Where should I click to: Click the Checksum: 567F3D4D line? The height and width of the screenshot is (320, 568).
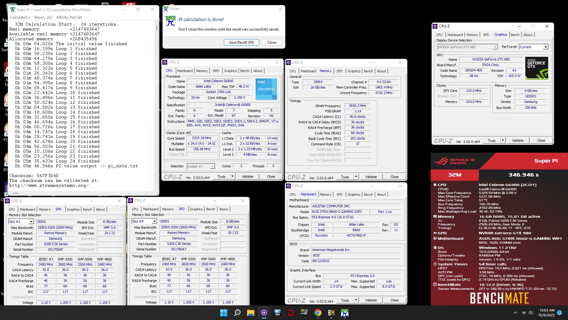pyautogui.click(x=34, y=176)
